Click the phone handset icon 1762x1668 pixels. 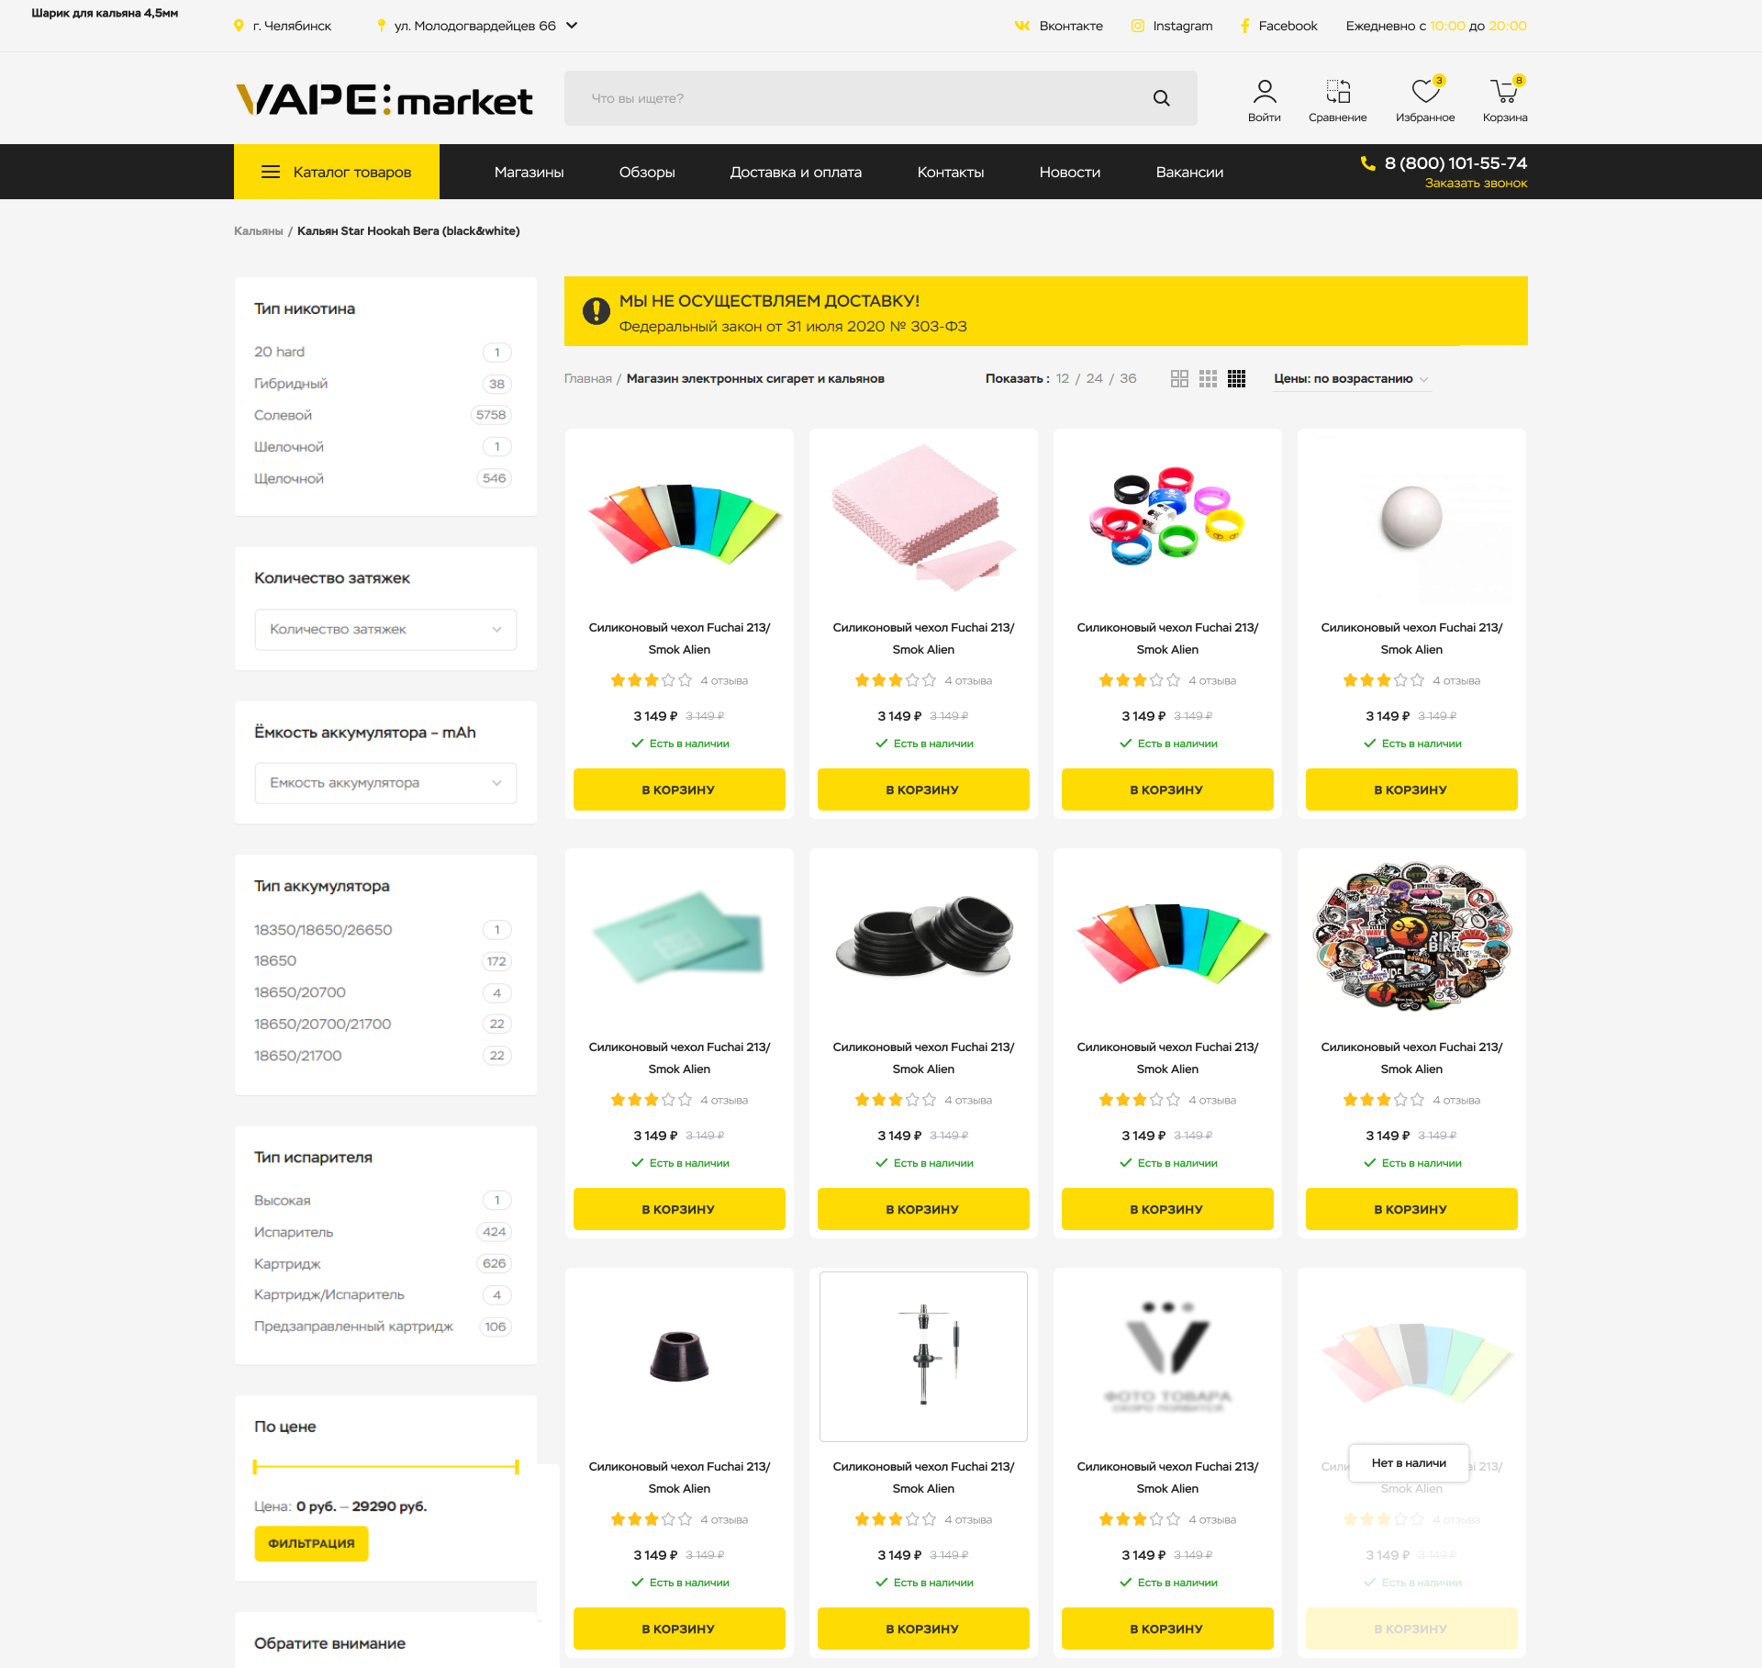[1367, 163]
